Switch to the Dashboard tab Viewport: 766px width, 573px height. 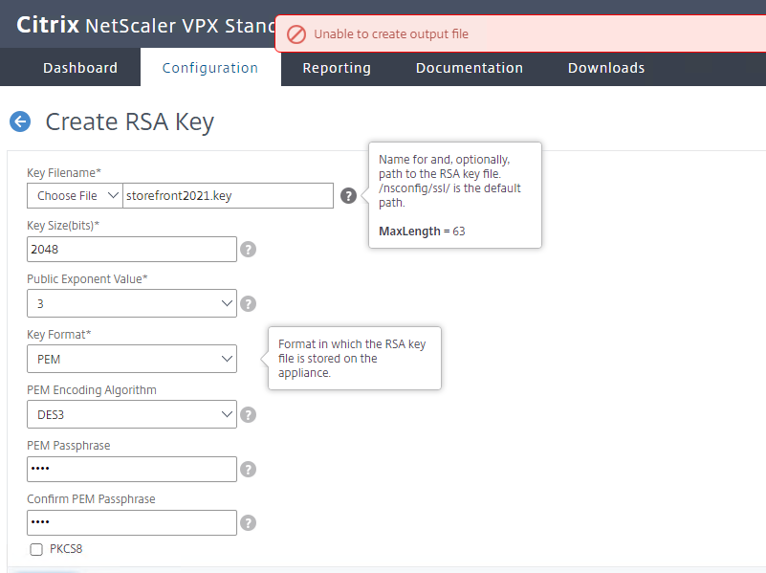[79, 67]
